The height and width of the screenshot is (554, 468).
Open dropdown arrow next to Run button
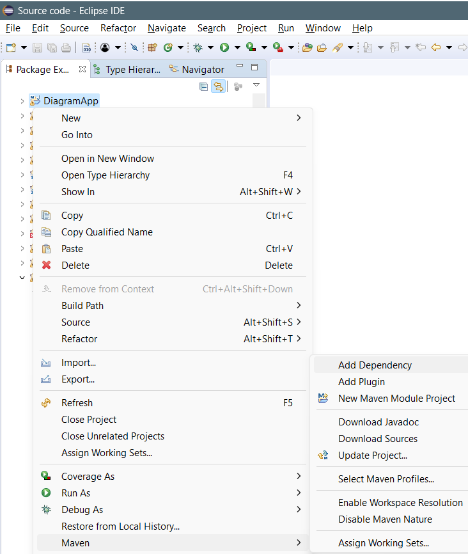point(237,48)
